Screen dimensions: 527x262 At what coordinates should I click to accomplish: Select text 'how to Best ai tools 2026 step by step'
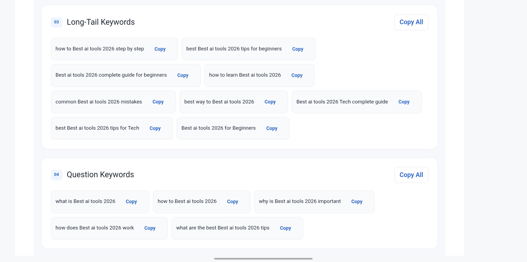(100, 49)
